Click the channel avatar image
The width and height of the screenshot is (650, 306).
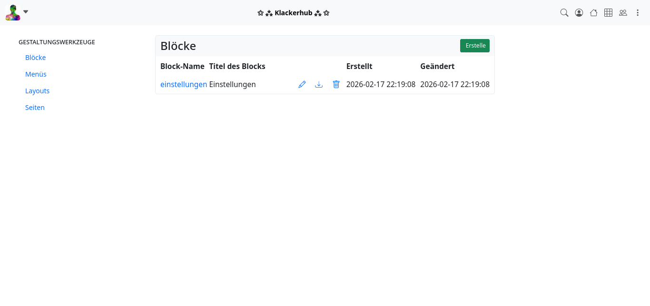click(x=13, y=12)
